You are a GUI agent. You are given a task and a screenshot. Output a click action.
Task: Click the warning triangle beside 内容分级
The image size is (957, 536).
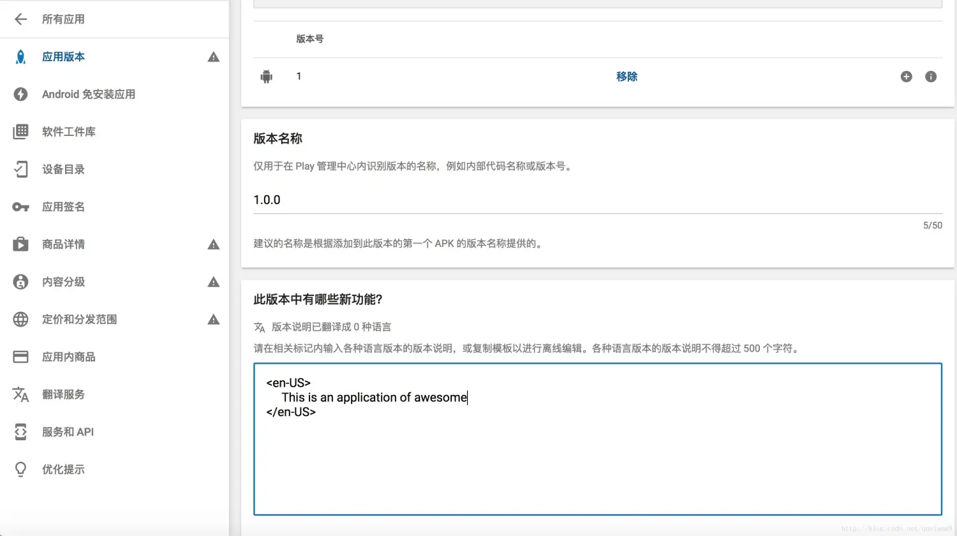214,282
